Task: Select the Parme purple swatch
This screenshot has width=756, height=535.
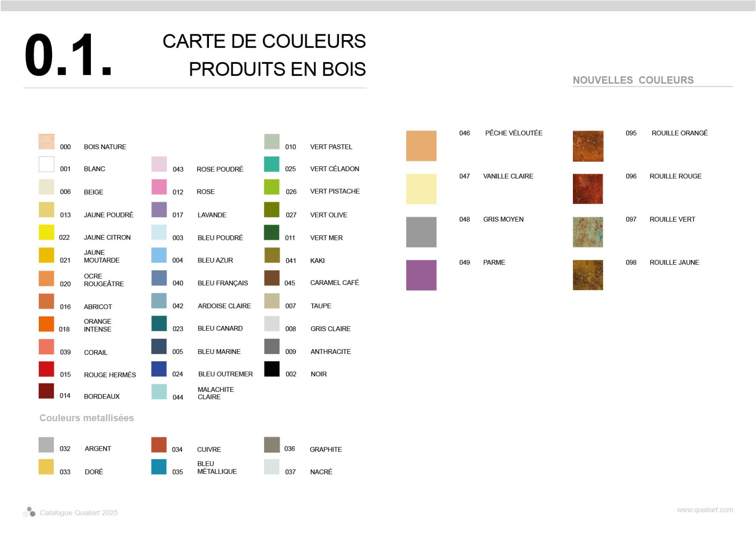Action: click(x=421, y=275)
